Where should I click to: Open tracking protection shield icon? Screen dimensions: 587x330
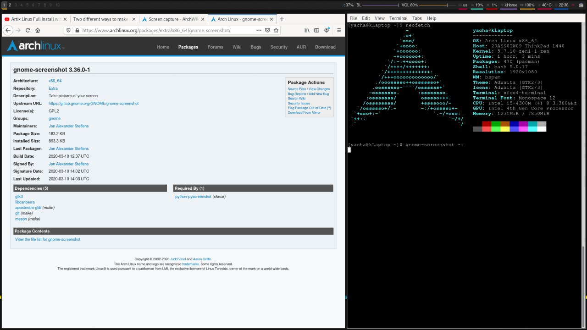point(69,30)
